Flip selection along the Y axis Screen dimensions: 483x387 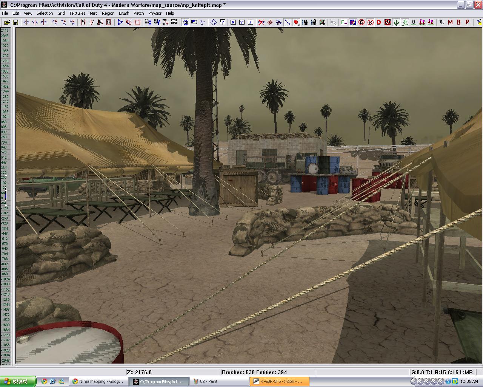(x=35, y=22)
